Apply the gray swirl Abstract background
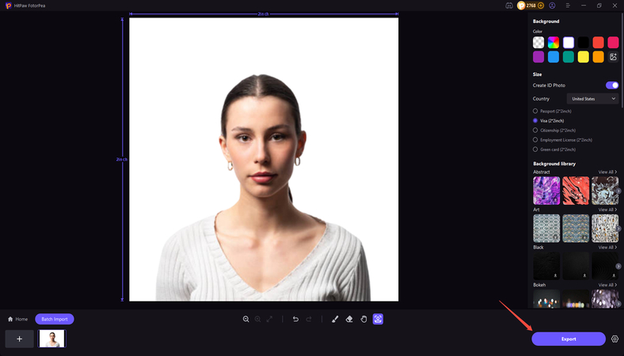The width and height of the screenshot is (624, 356). coord(605,191)
